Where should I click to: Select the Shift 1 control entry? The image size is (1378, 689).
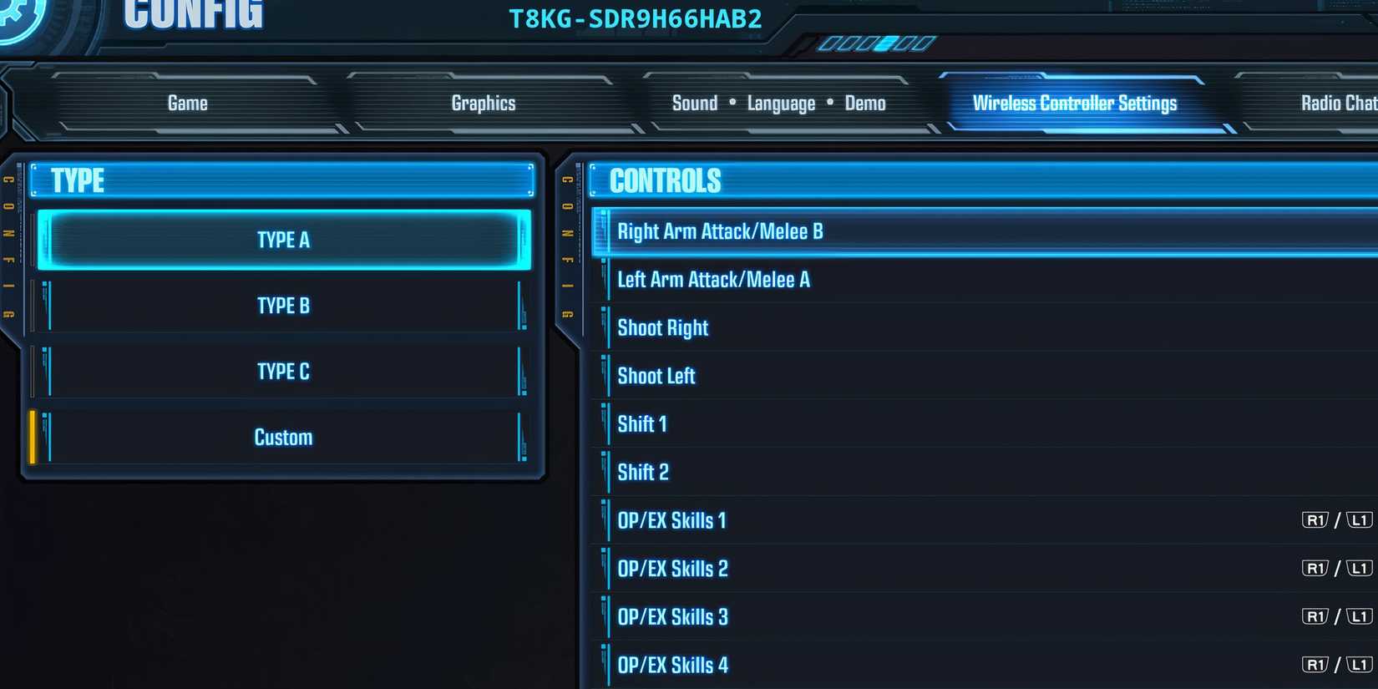click(985, 424)
